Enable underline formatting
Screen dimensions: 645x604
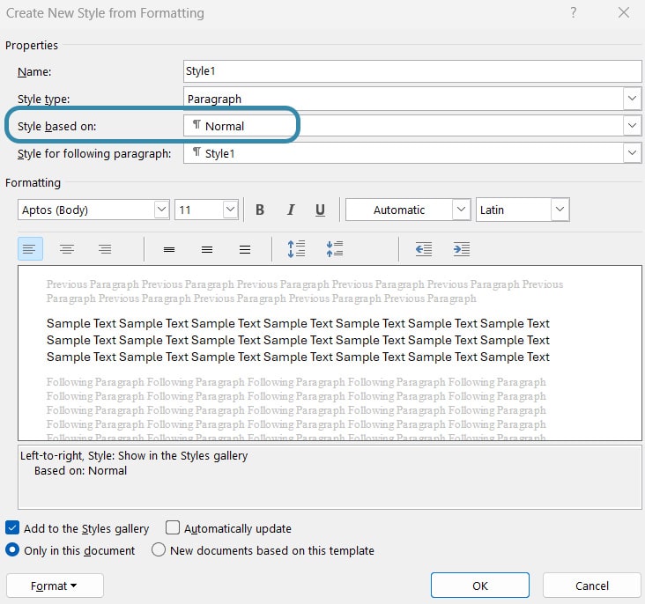(320, 210)
